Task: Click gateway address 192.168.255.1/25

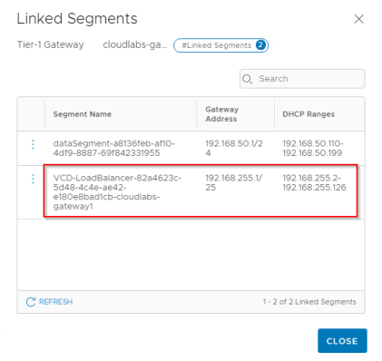Action: point(234,182)
